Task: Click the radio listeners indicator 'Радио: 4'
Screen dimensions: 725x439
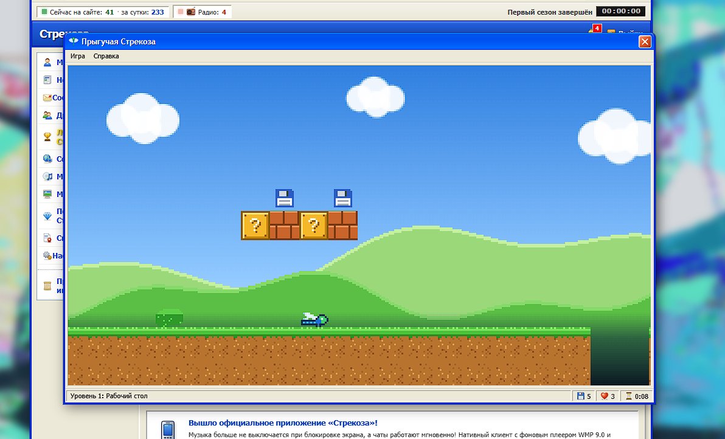Action: pyautogui.click(x=202, y=12)
